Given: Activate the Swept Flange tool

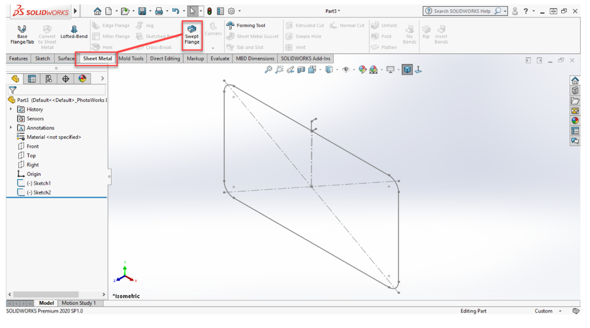Looking at the screenshot, I should [192, 34].
